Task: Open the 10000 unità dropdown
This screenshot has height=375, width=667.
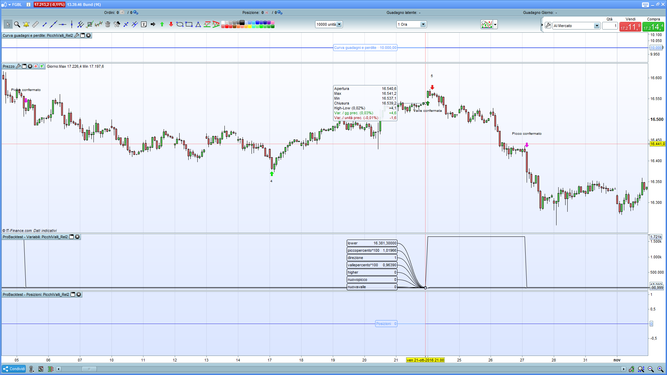Action: [x=339, y=24]
